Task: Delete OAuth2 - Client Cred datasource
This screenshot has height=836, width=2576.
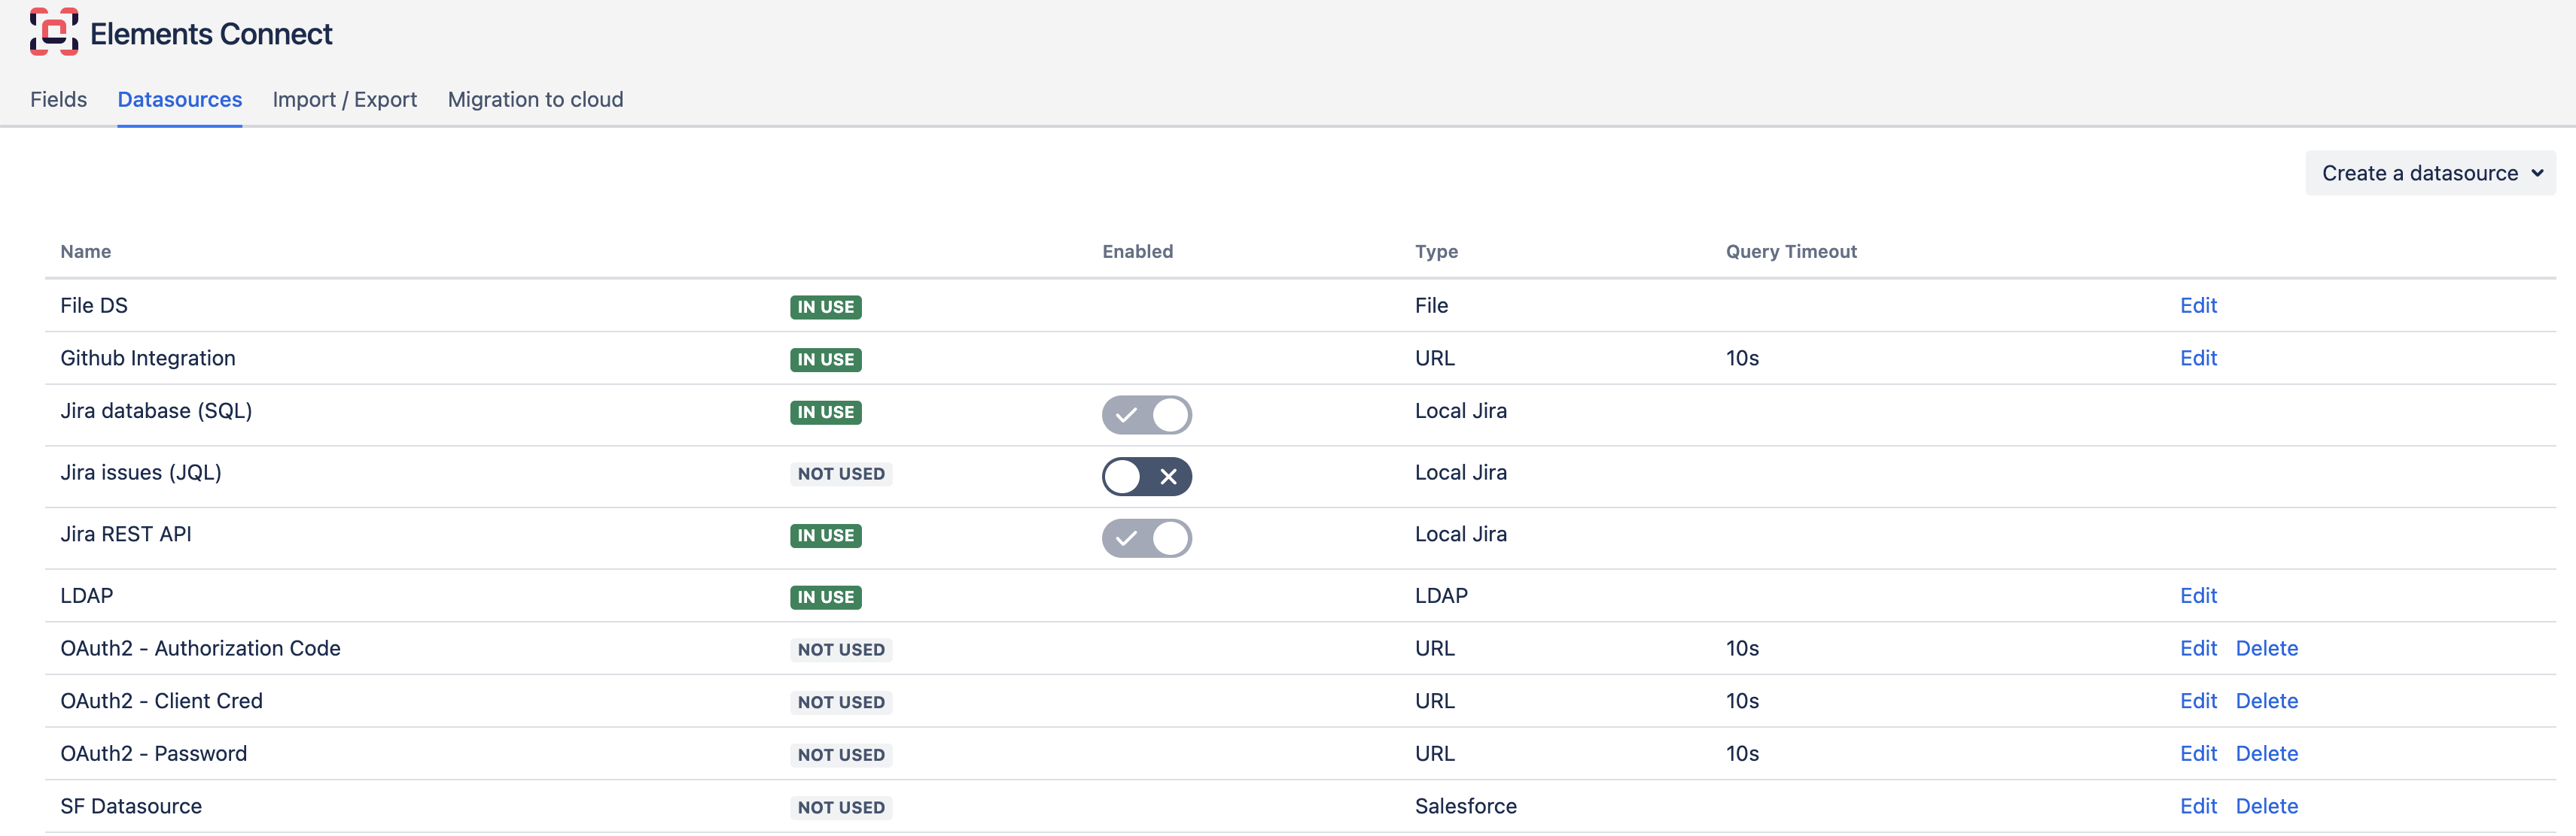Action: click(x=2267, y=702)
